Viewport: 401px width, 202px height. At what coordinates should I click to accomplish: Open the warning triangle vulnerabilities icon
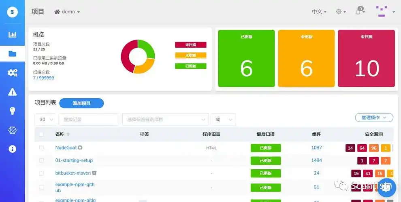click(x=12, y=92)
